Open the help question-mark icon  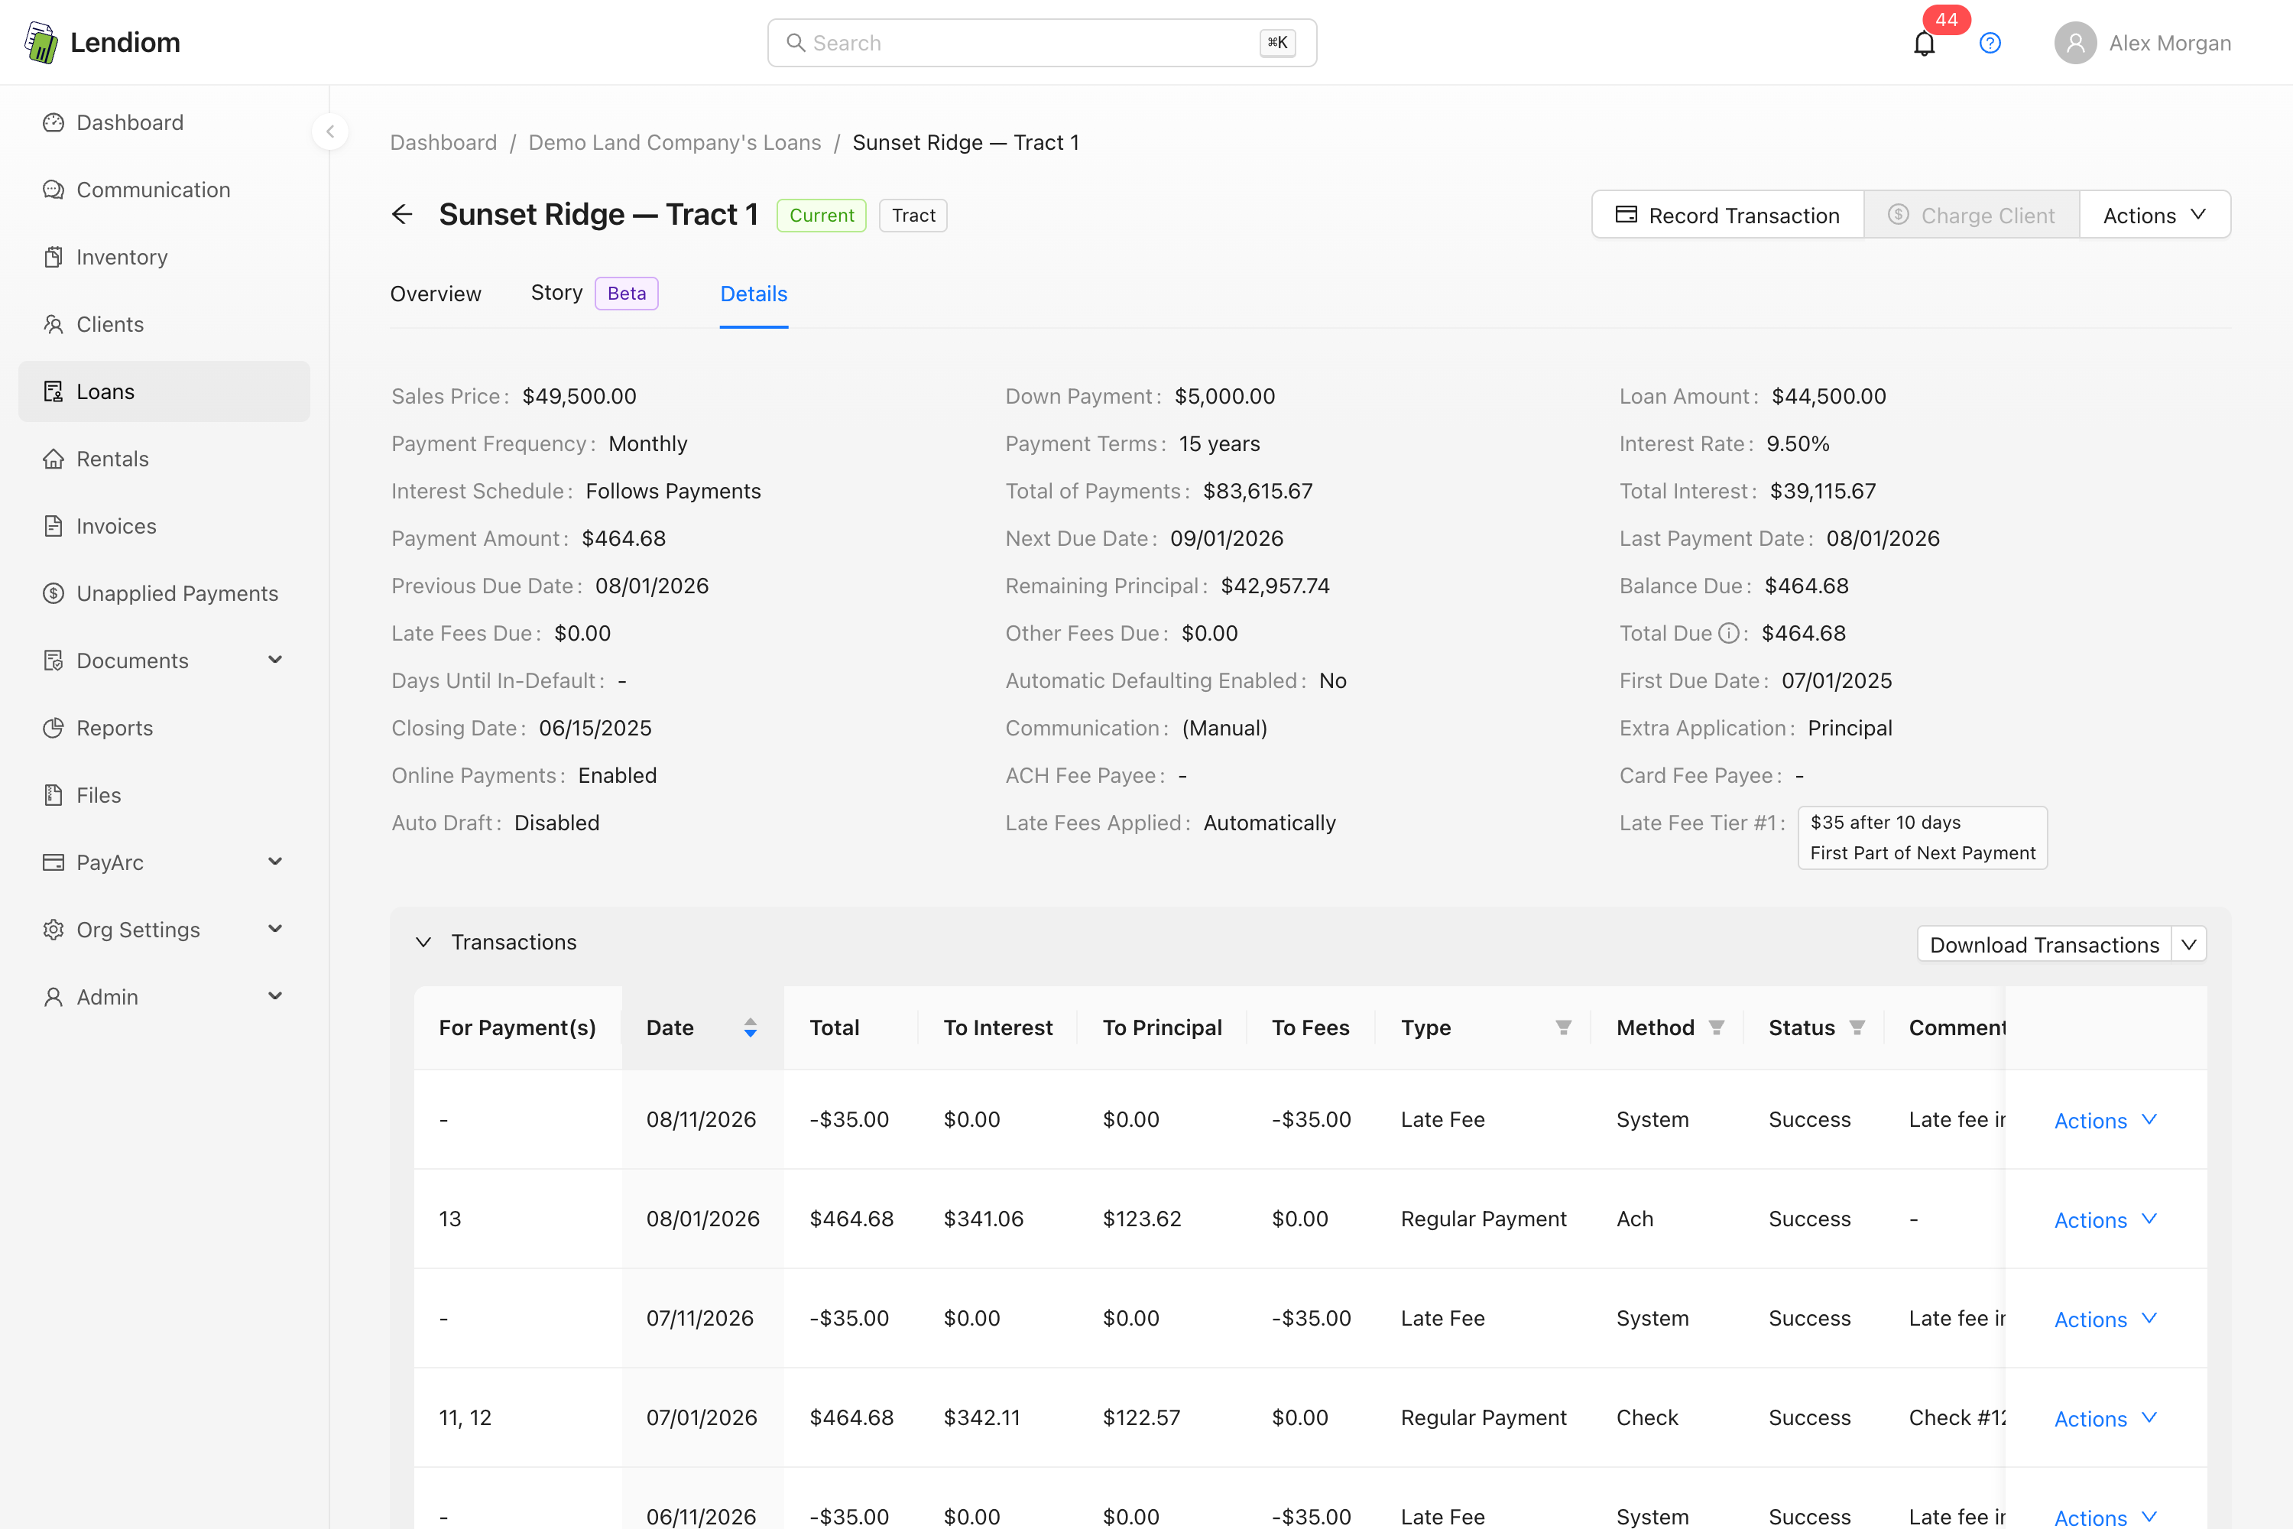click(1990, 43)
